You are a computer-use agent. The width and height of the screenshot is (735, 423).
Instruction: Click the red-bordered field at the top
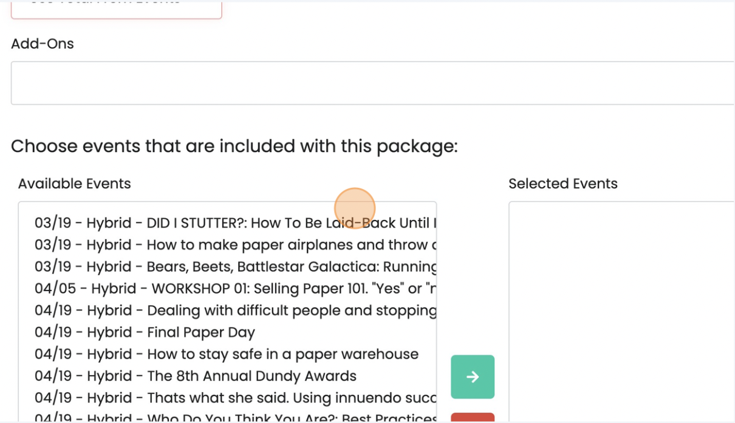[116, 9]
